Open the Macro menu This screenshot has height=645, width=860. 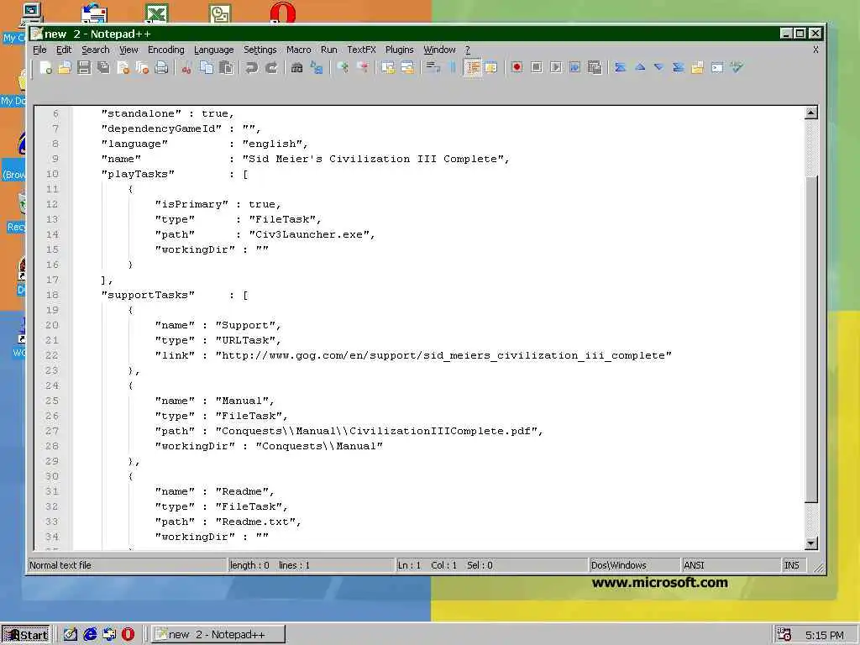299,50
